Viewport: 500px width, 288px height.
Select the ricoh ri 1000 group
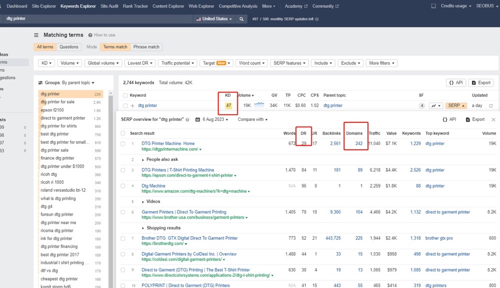(x=71, y=182)
